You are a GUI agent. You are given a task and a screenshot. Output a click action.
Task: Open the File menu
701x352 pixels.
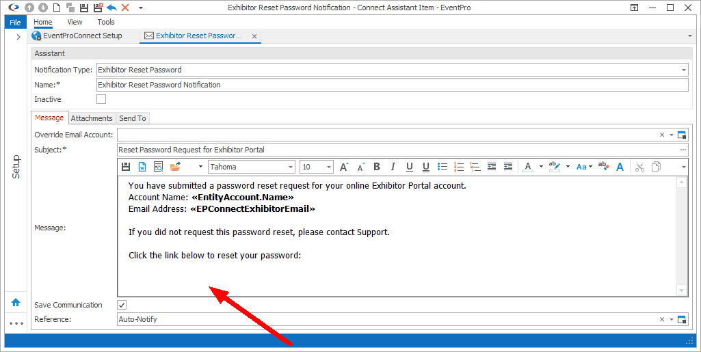pyautogui.click(x=15, y=23)
